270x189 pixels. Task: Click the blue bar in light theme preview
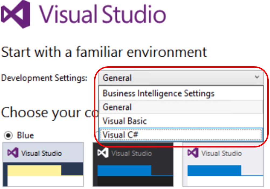pyautogui.click(x=214, y=170)
